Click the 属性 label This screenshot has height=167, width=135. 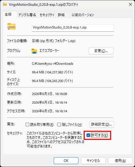click(11, 124)
